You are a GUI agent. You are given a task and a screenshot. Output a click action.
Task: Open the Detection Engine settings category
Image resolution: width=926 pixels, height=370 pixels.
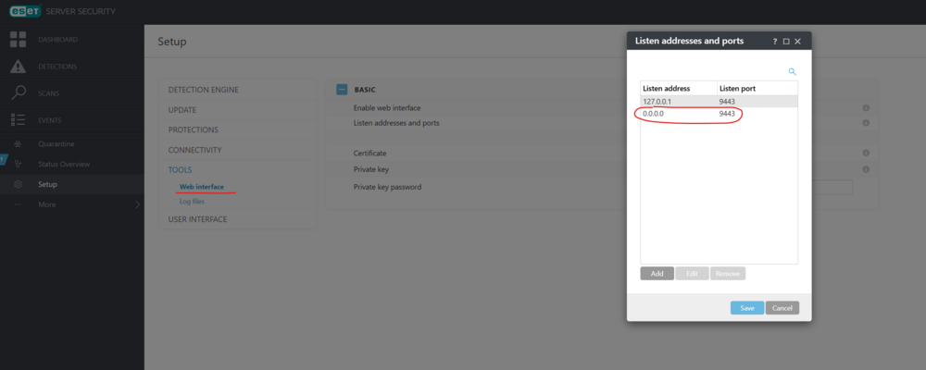[x=203, y=90]
